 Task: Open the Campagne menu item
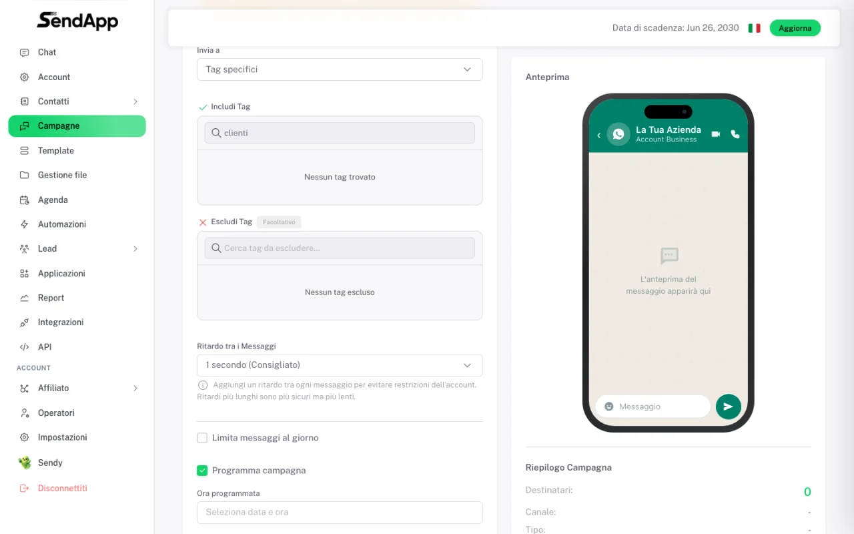coord(77,126)
